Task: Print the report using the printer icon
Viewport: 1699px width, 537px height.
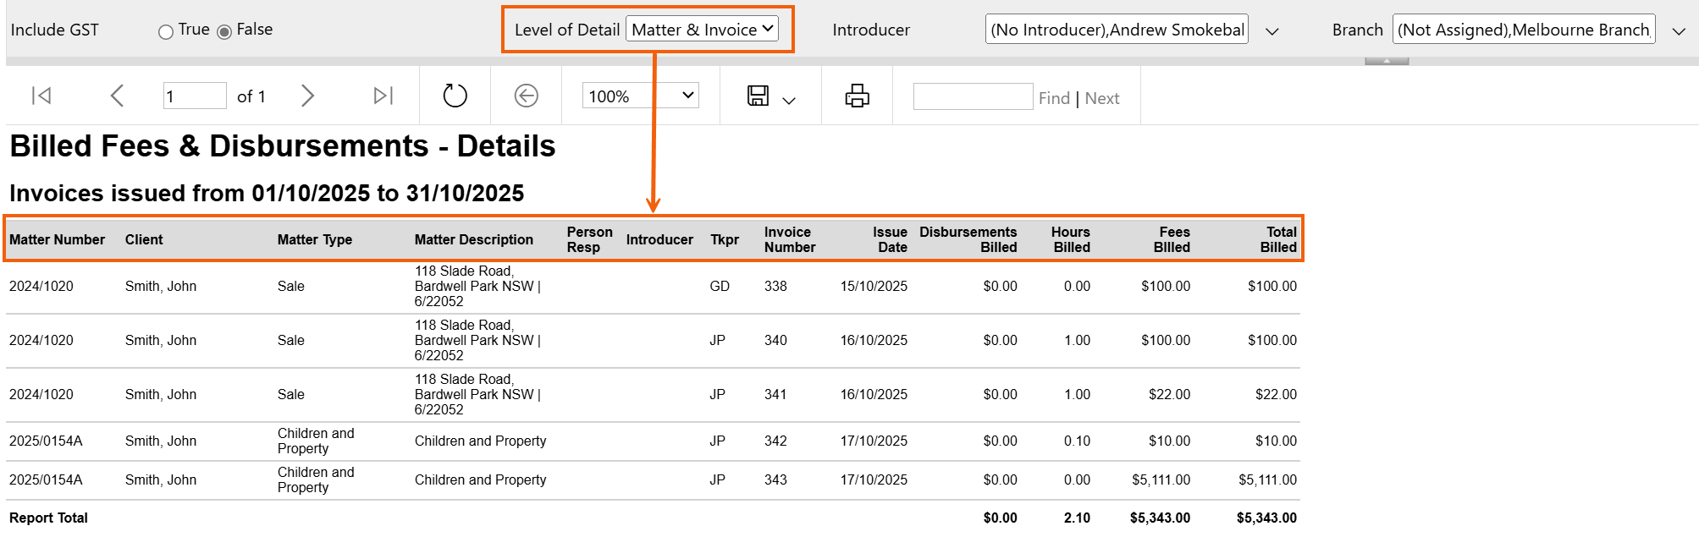Action: click(x=857, y=96)
